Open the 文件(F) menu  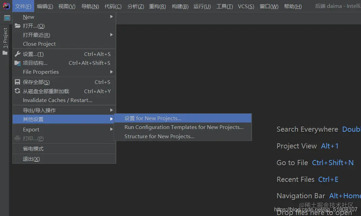click(x=23, y=6)
